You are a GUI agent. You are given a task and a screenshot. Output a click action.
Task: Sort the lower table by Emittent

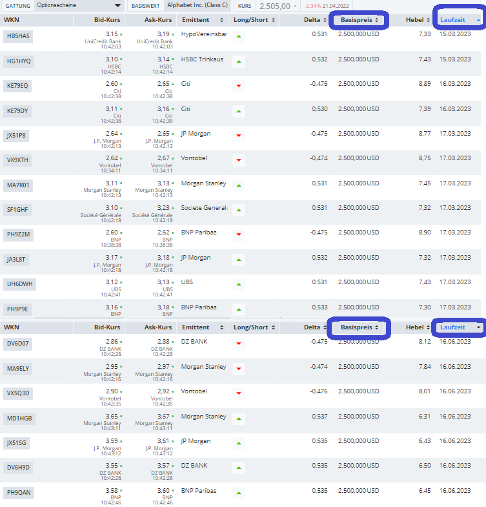pos(203,327)
